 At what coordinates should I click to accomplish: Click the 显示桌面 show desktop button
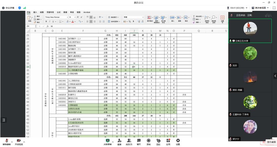[x=271, y=142]
